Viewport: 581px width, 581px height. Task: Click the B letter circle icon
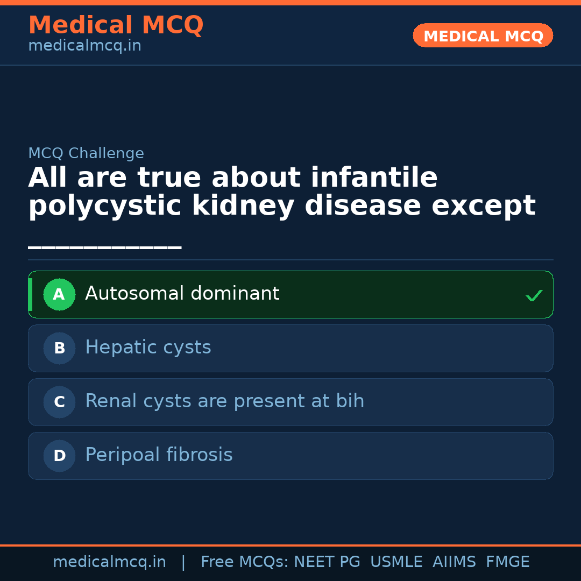click(x=59, y=349)
